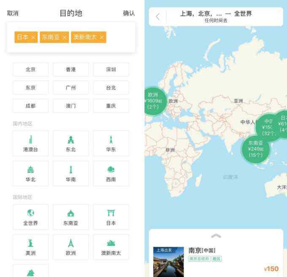Remove the 澳新南太 destination tag

102,38
